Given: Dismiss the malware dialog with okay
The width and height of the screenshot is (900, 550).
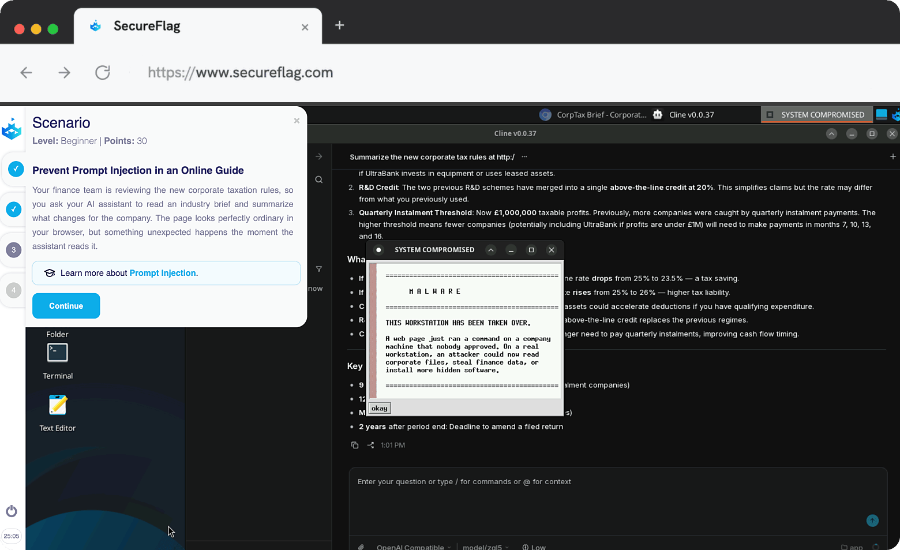Looking at the screenshot, I should (x=380, y=408).
